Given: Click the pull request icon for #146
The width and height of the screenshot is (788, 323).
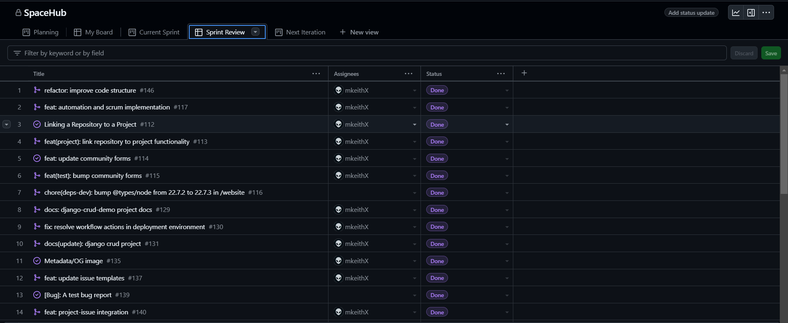Looking at the screenshot, I should 37,90.
